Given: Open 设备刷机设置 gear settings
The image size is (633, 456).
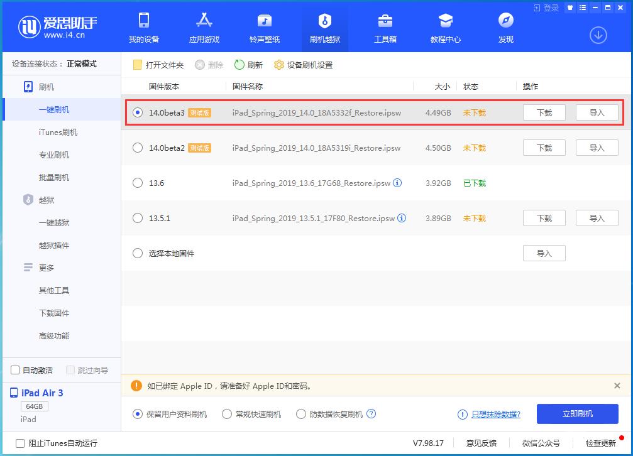Looking at the screenshot, I should coord(303,64).
